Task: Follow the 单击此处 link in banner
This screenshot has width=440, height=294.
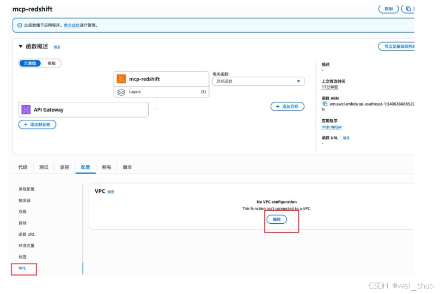Action: pyautogui.click(x=72, y=25)
